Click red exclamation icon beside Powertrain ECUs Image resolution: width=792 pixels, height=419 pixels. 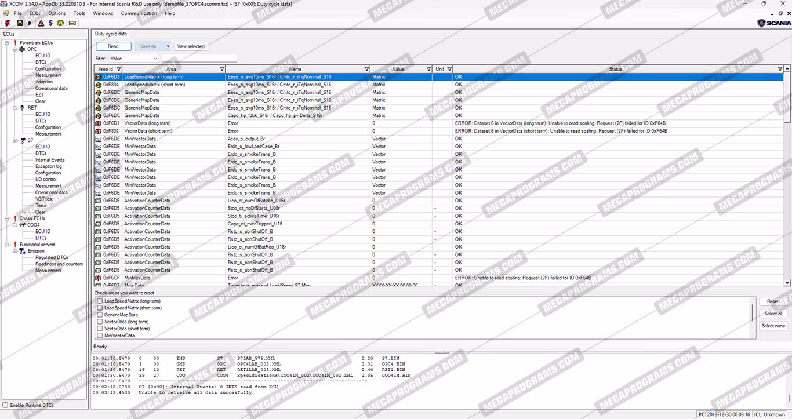(15, 43)
